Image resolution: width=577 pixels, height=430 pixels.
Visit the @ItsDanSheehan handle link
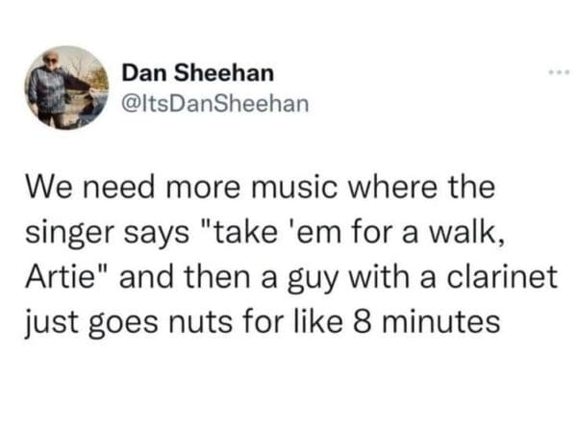point(215,104)
